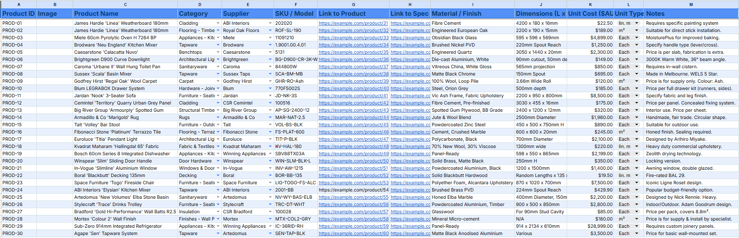The height and width of the screenshot is (238, 739).
Task: Open Category dropdown for PROD-14 Rugs
Action: point(218,118)
